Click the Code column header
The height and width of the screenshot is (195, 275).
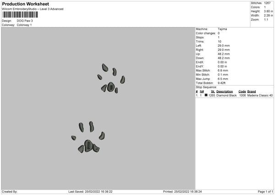tap(242, 92)
